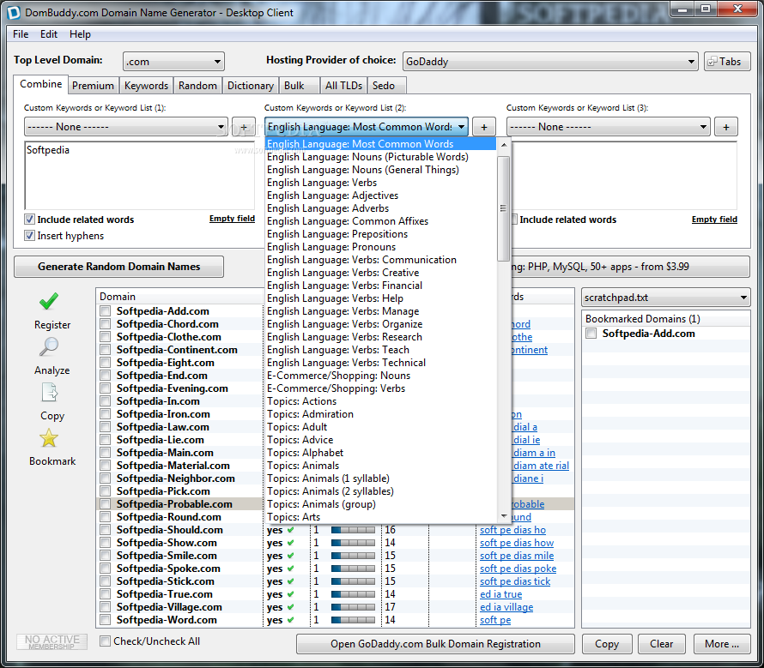Click the rating bar for Softpedia-Stick.com
The image size is (764, 668).
pyautogui.click(x=354, y=581)
